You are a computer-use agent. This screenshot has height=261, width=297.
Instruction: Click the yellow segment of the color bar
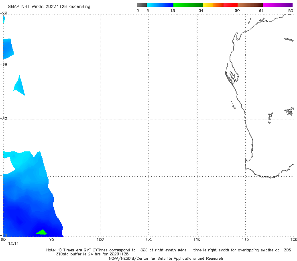click(x=208, y=5)
